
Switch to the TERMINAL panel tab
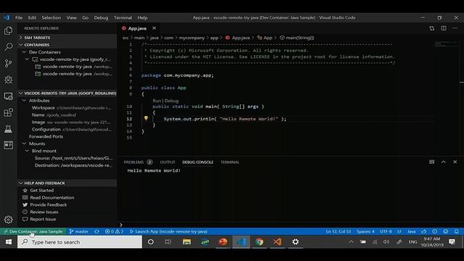click(x=230, y=162)
